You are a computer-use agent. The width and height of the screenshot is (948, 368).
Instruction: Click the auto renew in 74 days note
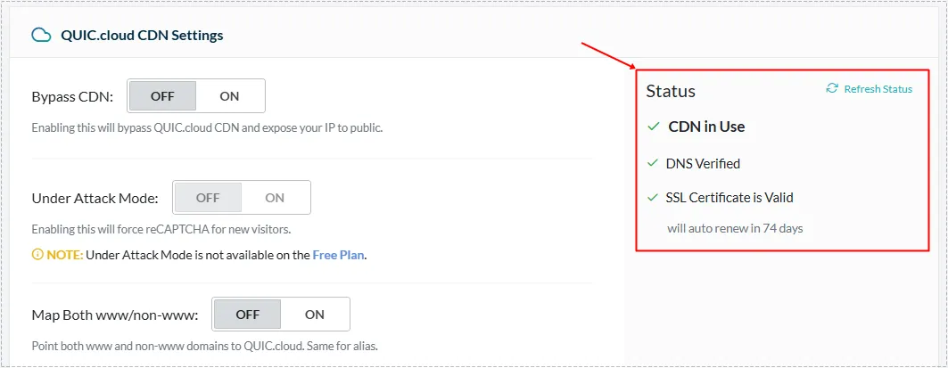click(735, 229)
